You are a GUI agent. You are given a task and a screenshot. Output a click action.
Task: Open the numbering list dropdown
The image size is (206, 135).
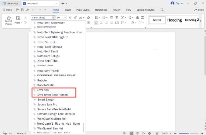click(x=107, y=18)
